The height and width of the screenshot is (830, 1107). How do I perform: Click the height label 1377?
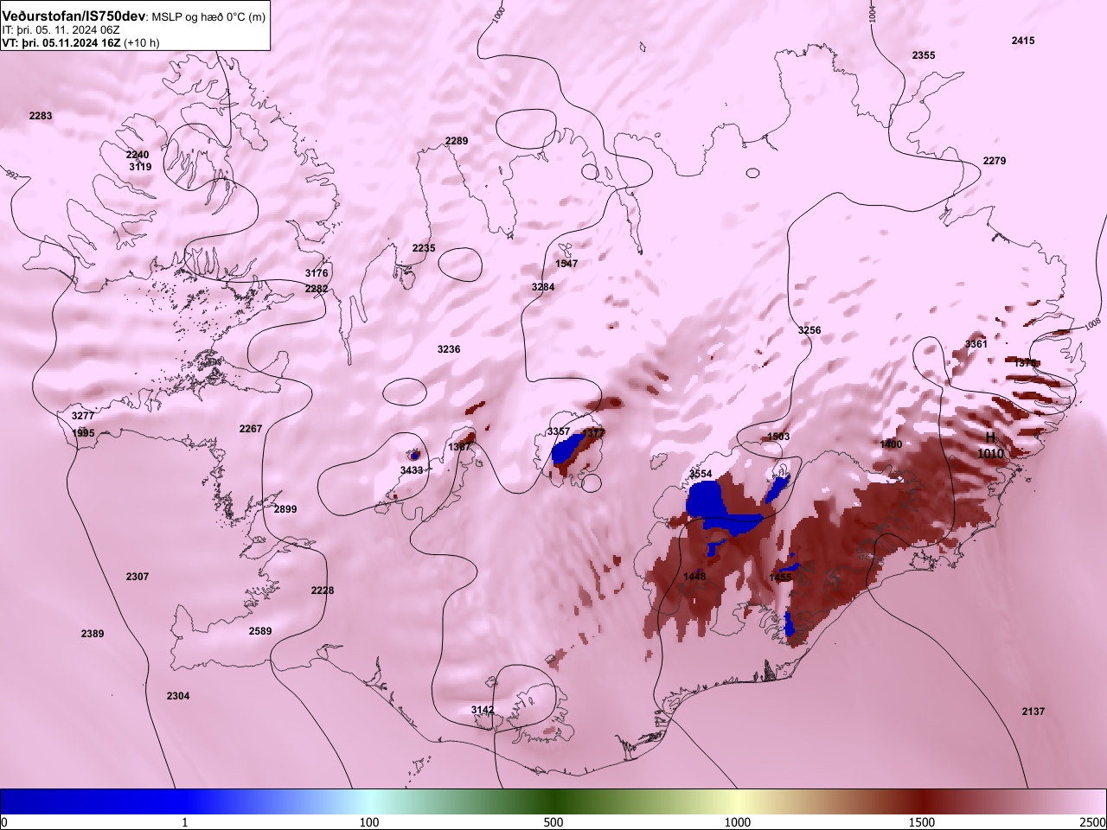click(x=593, y=432)
